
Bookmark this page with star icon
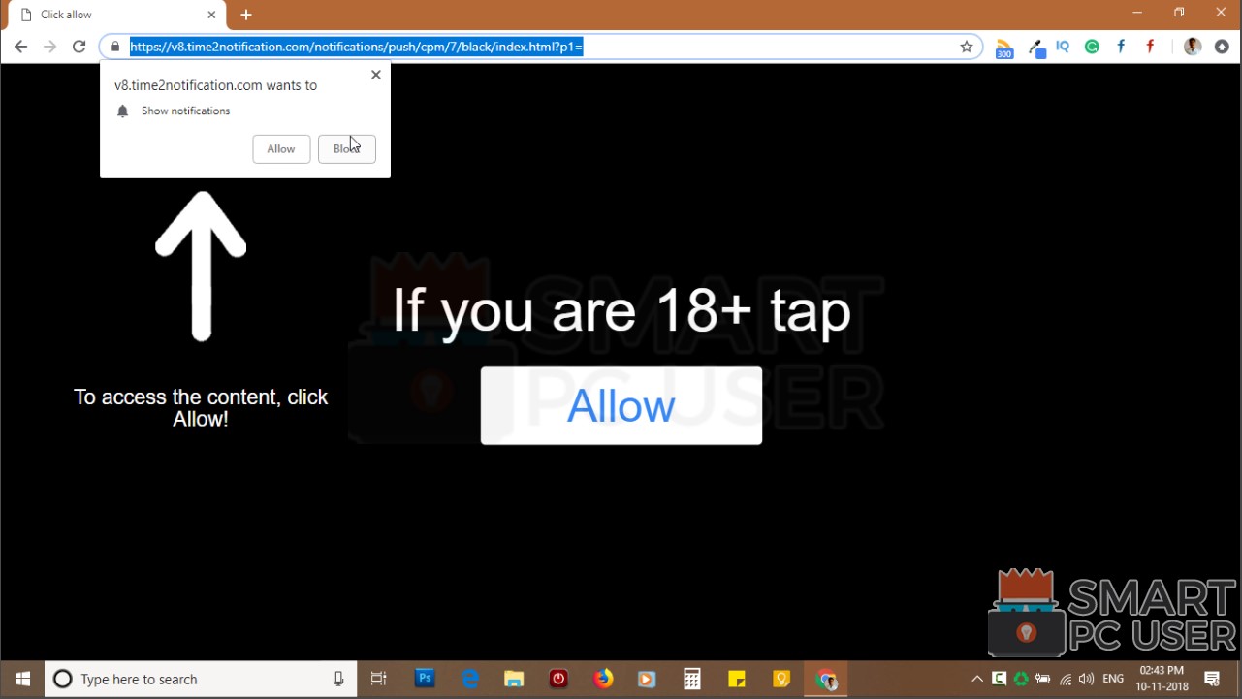[967, 47]
